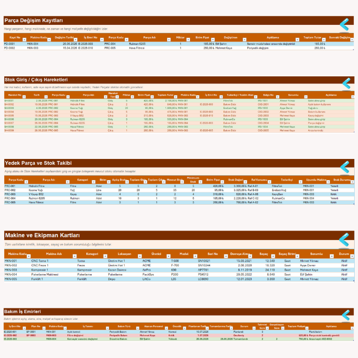Click the 'CNC Torna 1' machine name

pos(40,261)
